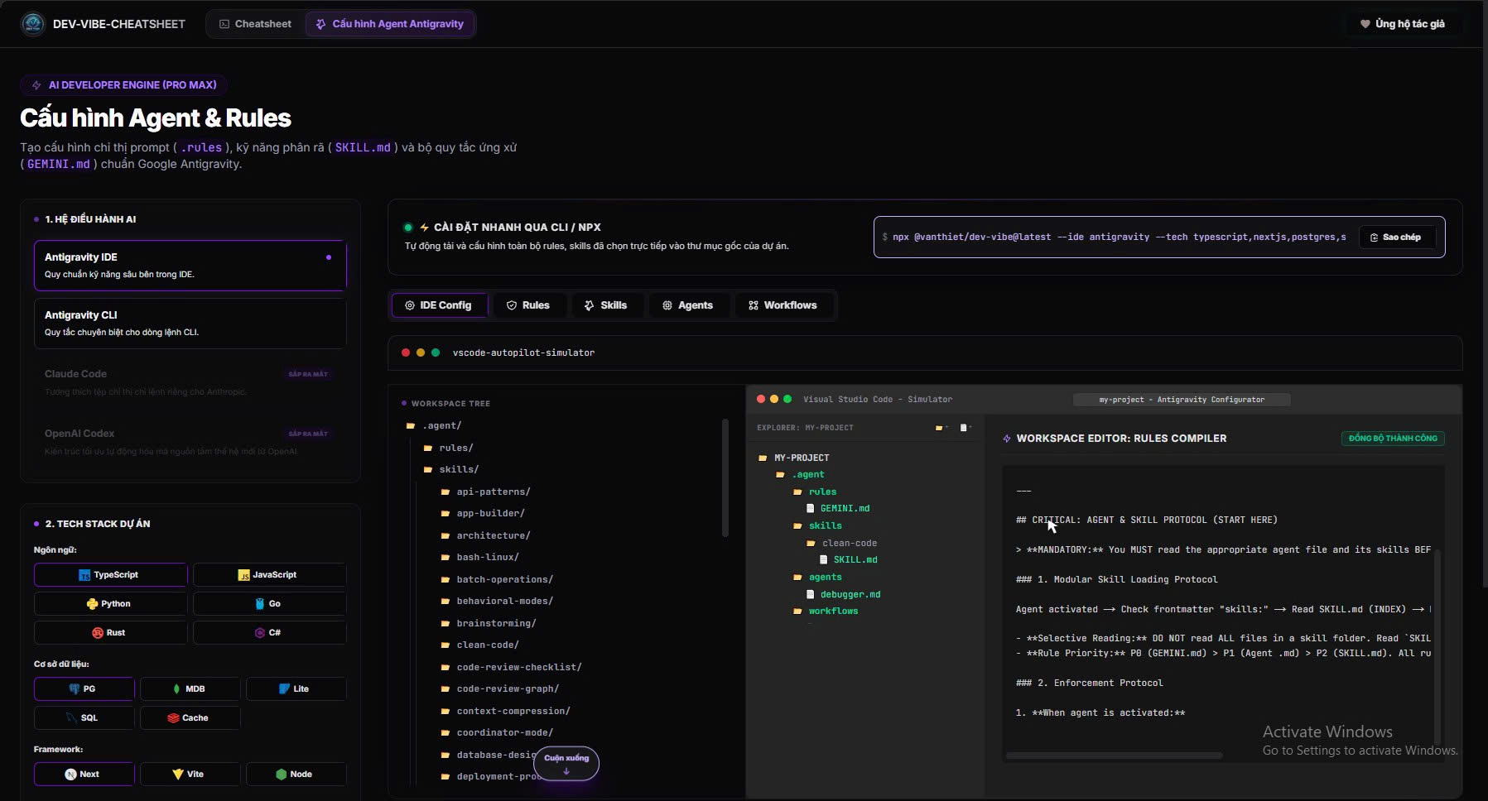1488x801 pixels.
Task: Toggle the Node framework option
Action: coord(296,775)
